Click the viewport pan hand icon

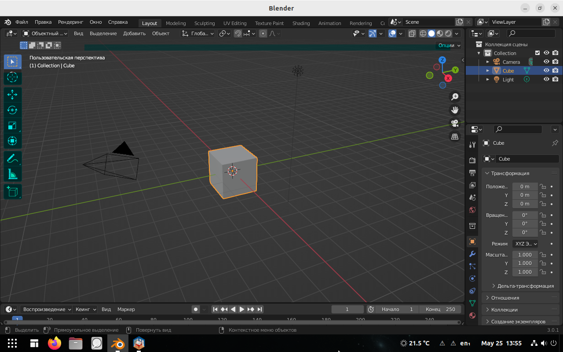coord(455,110)
